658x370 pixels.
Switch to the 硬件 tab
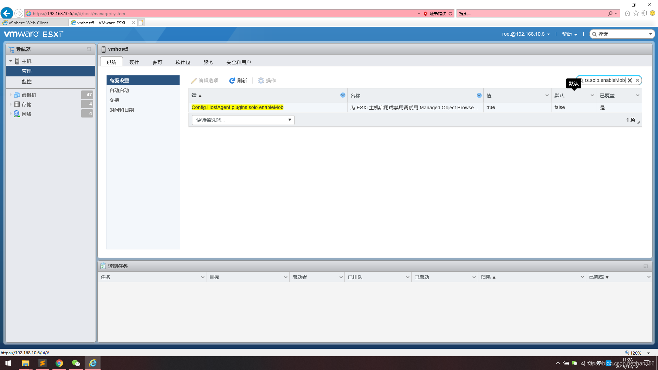[134, 62]
